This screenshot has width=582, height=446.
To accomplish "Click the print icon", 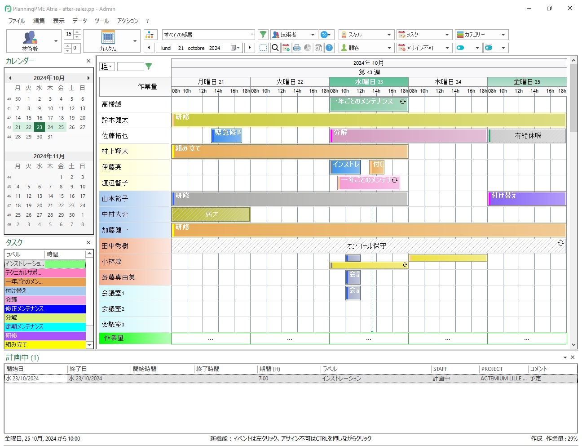I will 297,48.
